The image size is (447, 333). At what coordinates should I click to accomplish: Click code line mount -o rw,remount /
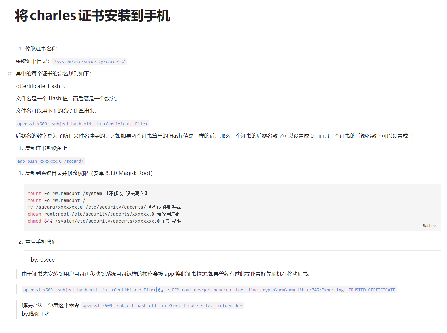pyautogui.click(x=56, y=200)
